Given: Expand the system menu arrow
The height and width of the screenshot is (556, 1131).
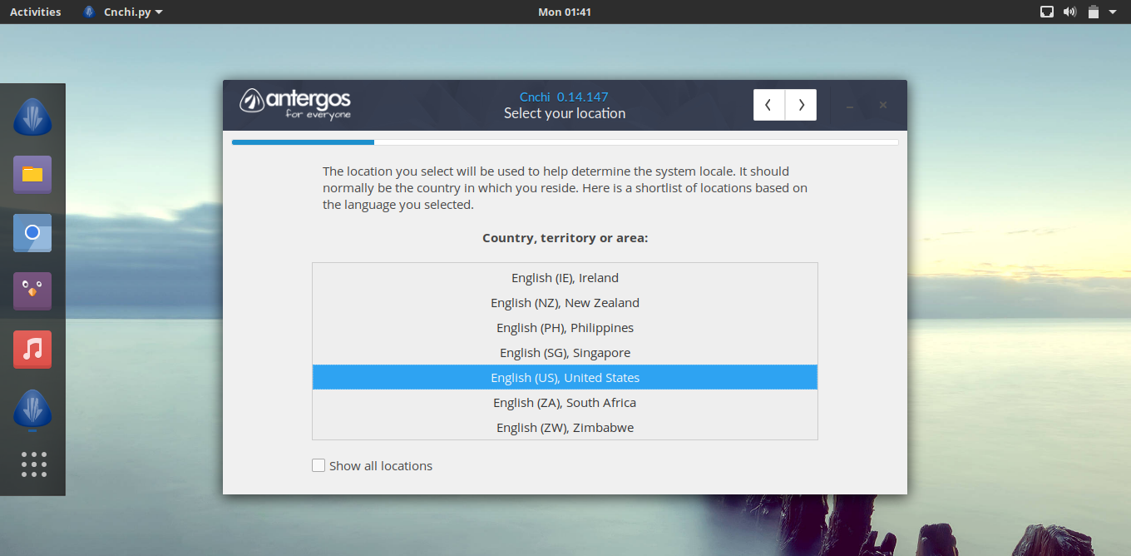Looking at the screenshot, I should coord(1113,12).
